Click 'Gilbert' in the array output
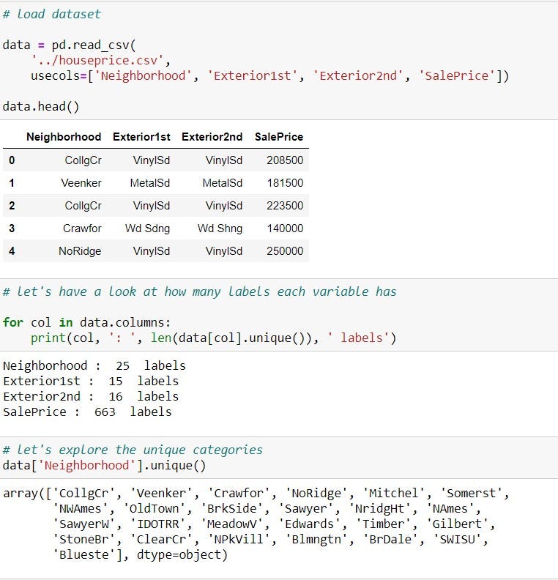 click(x=457, y=524)
